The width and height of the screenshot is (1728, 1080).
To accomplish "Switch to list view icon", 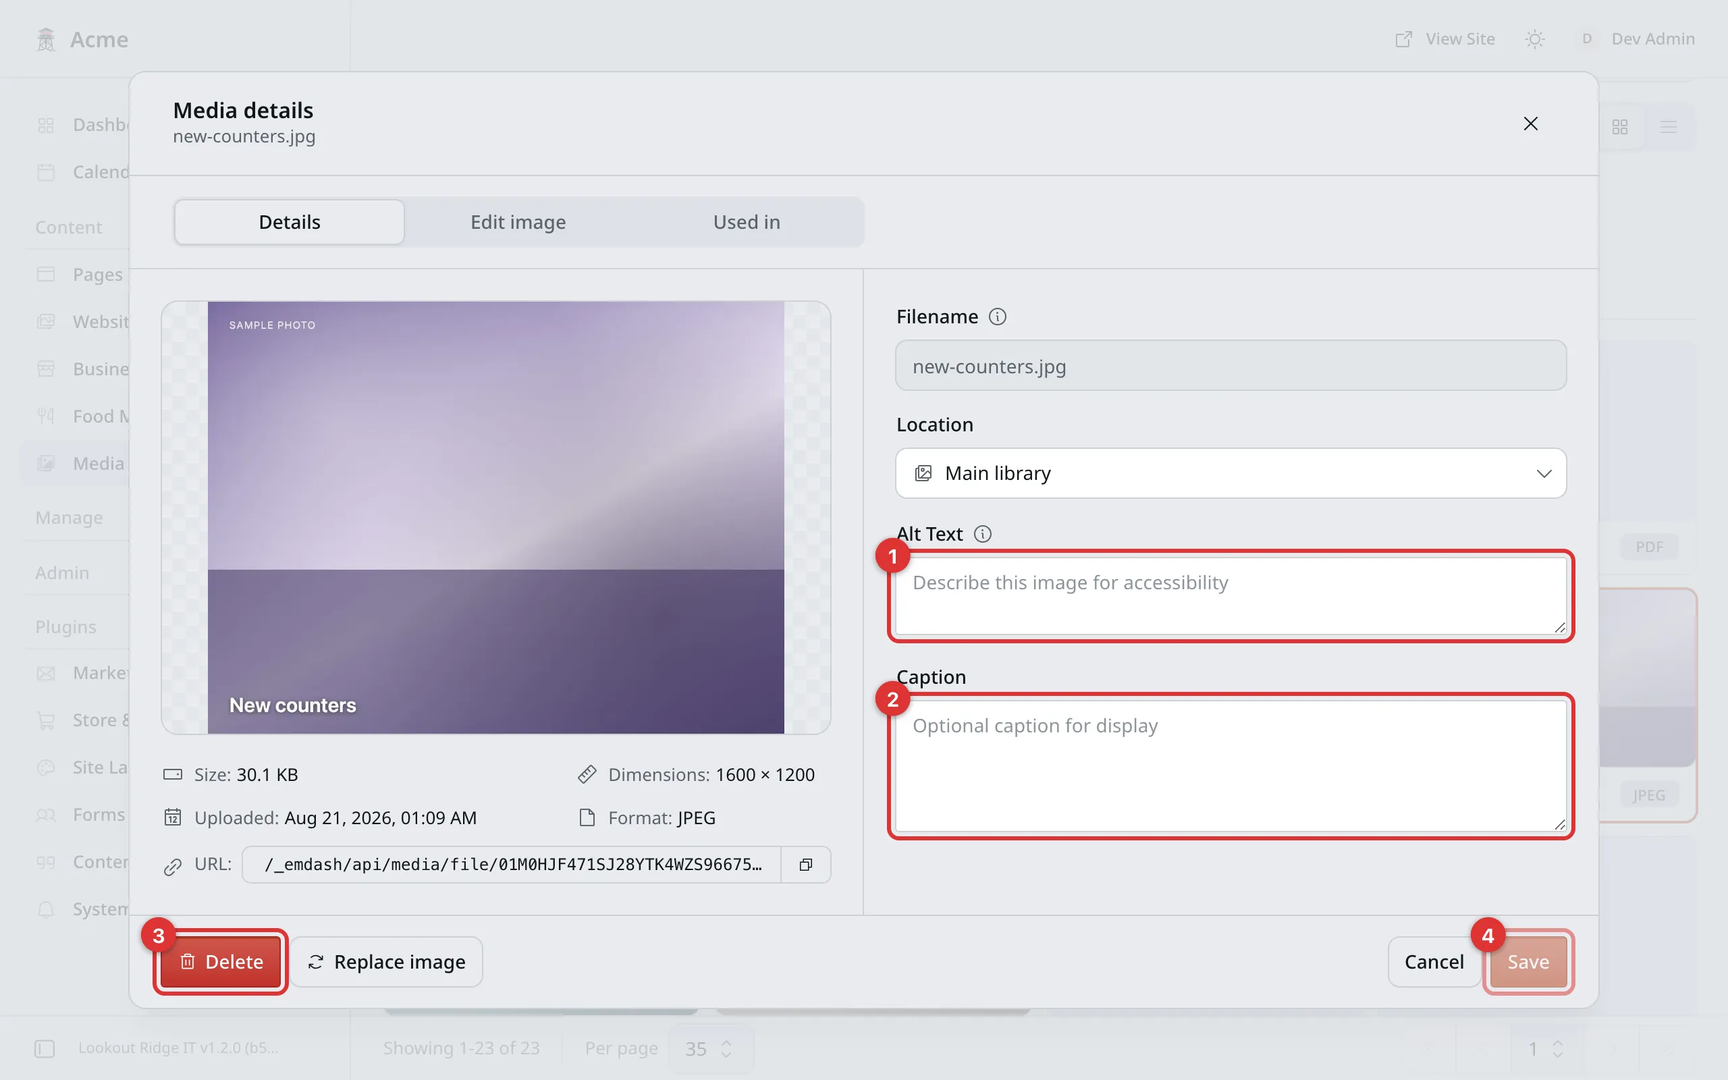I will click(1668, 127).
